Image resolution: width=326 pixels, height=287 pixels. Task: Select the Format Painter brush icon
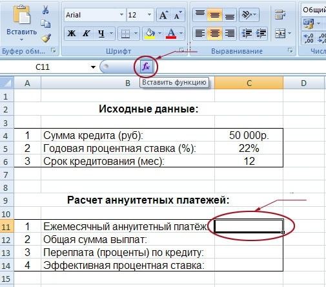46,38
